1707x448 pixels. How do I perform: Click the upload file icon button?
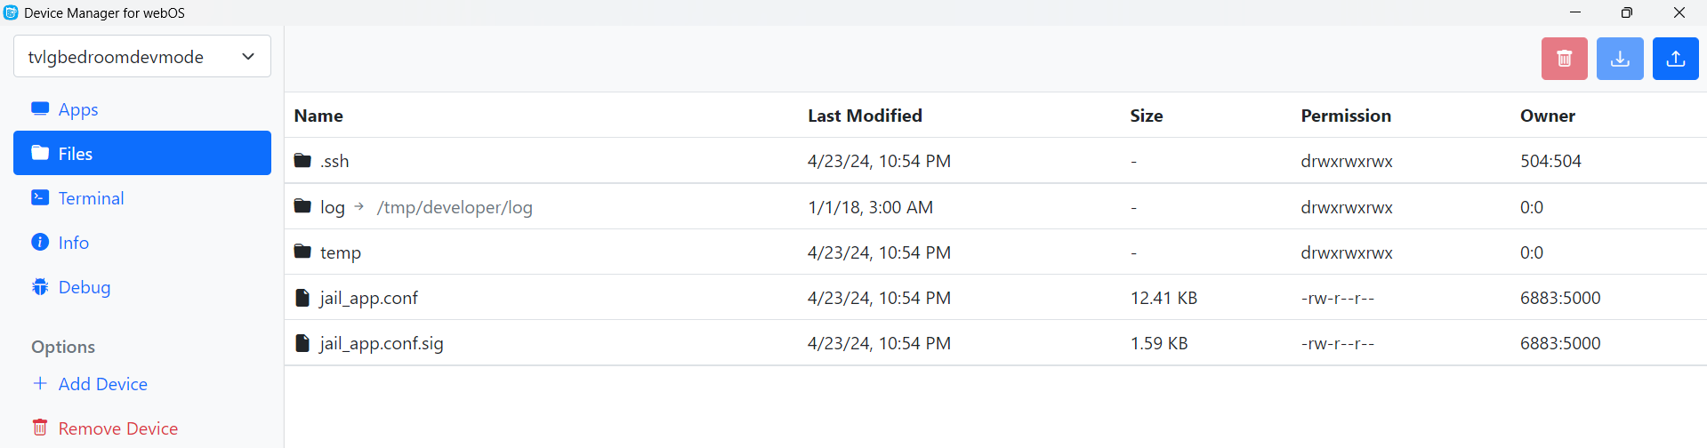click(x=1675, y=59)
